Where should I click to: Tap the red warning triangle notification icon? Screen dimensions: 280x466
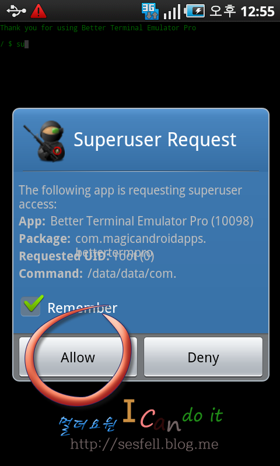point(38,11)
